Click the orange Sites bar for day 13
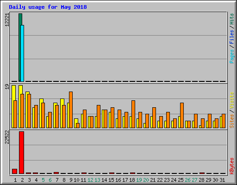This screenshot has height=185, width=237. pos(99,117)
